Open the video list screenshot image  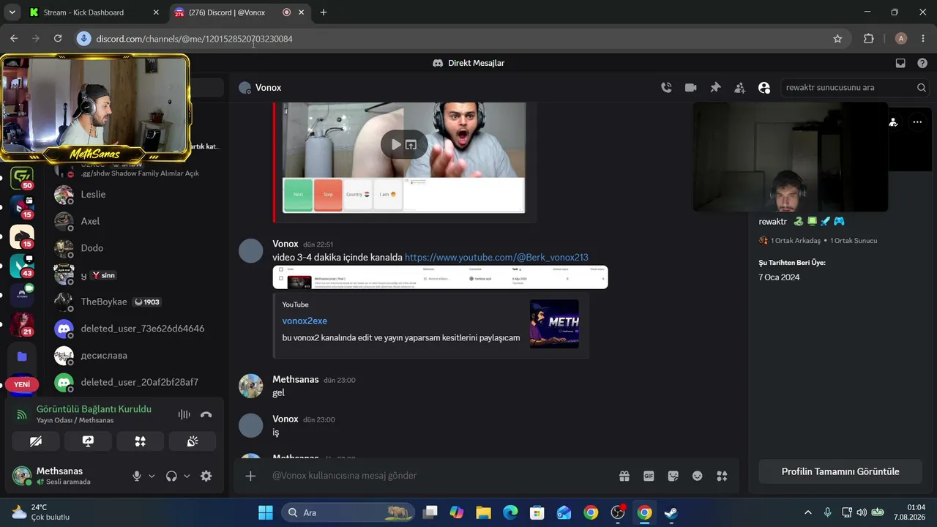pos(440,277)
